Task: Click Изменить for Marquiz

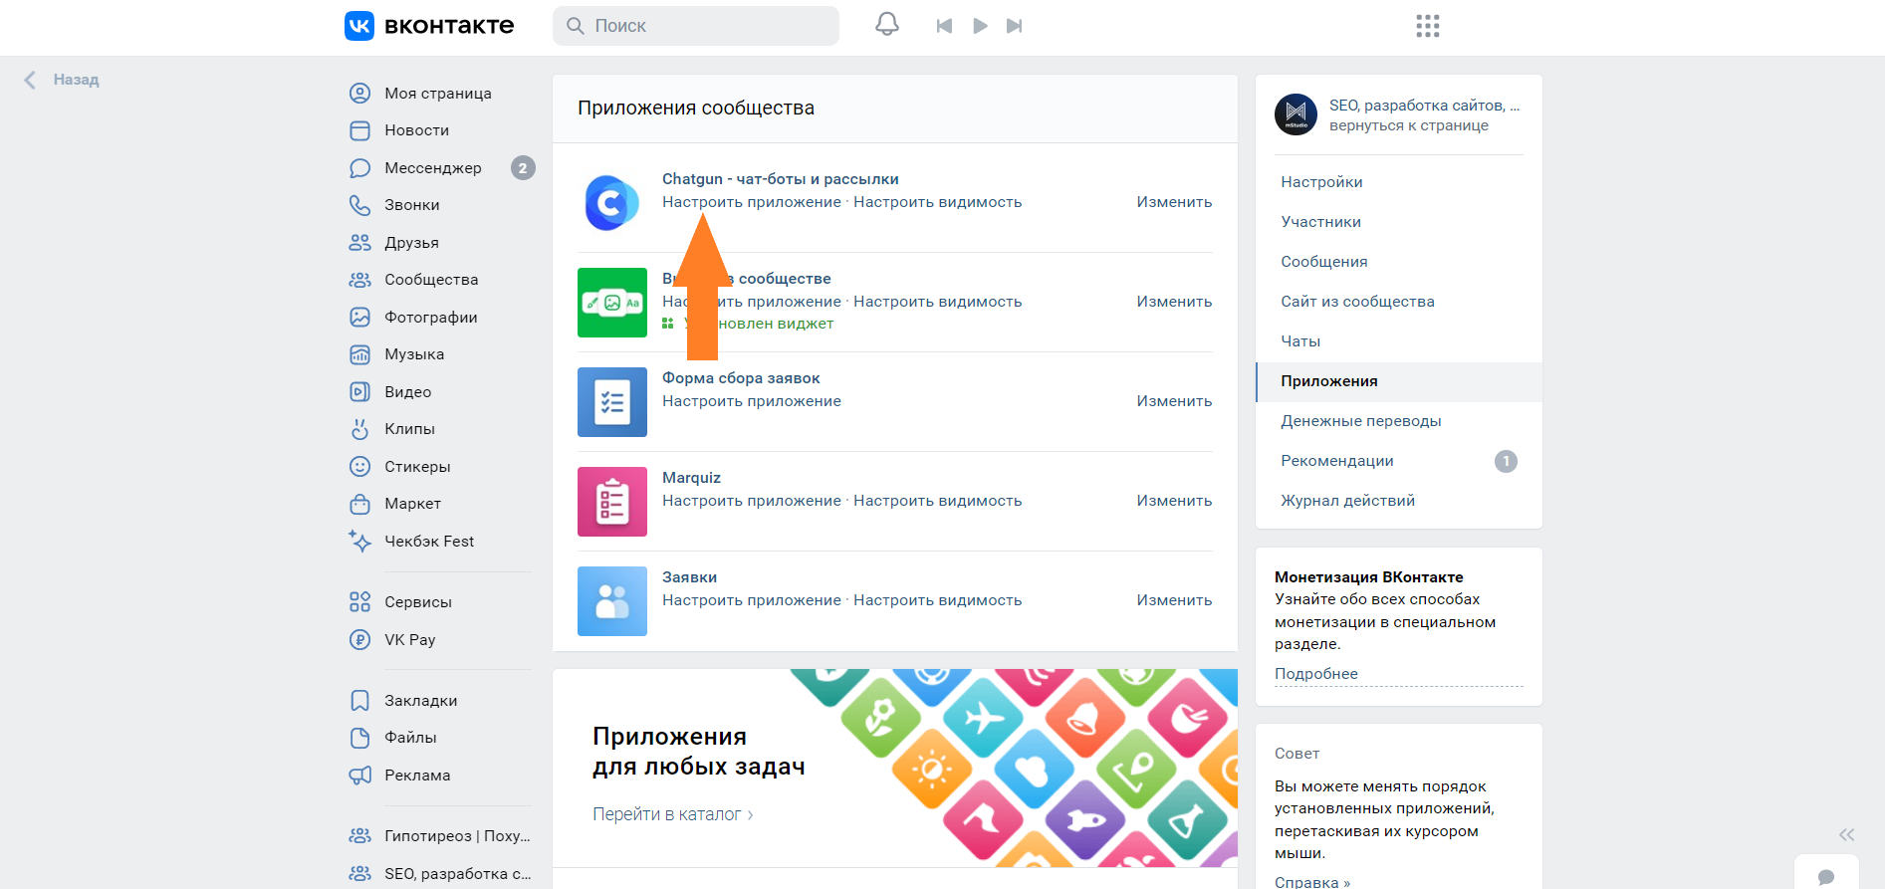Action: click(1174, 501)
